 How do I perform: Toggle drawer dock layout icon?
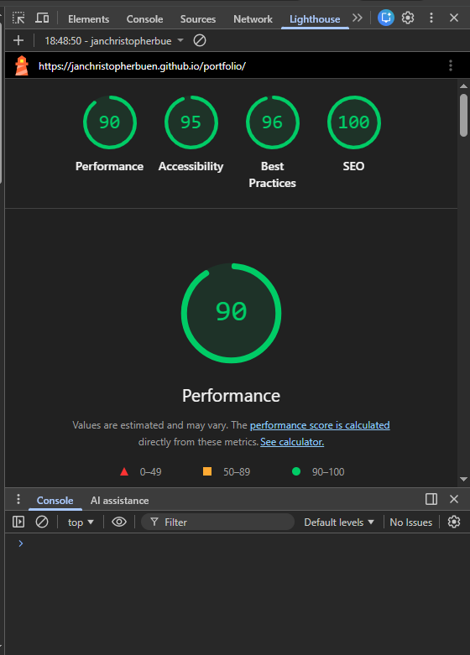tap(431, 499)
